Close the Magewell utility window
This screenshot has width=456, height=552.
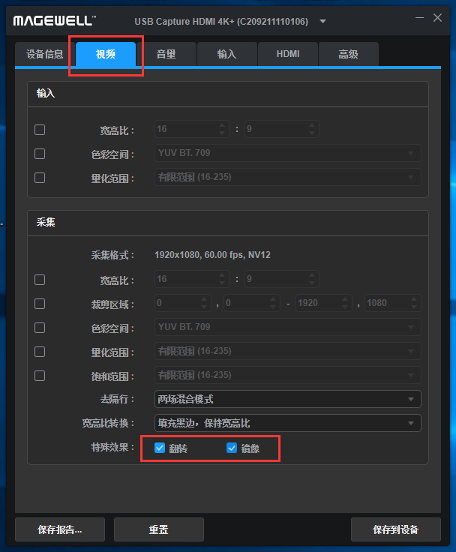[437, 17]
